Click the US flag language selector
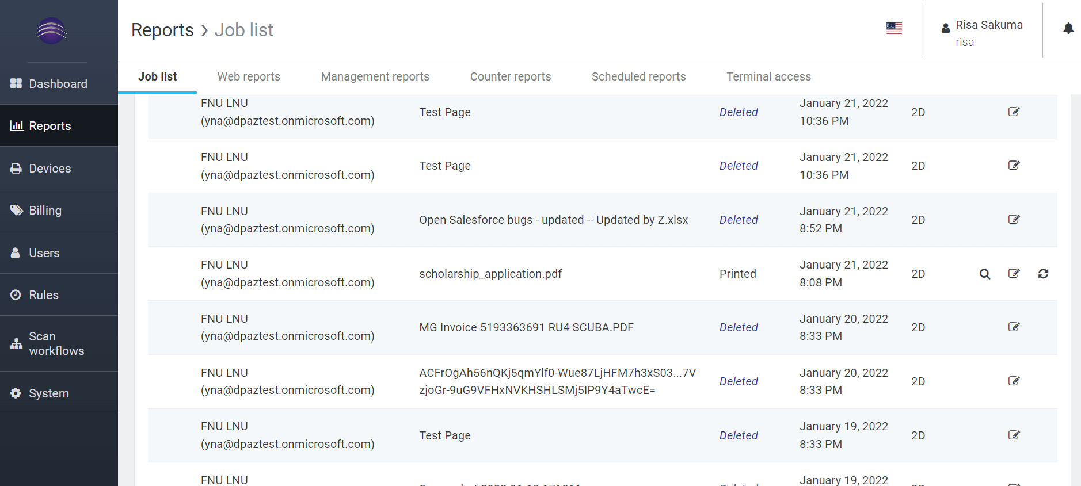 tap(894, 28)
